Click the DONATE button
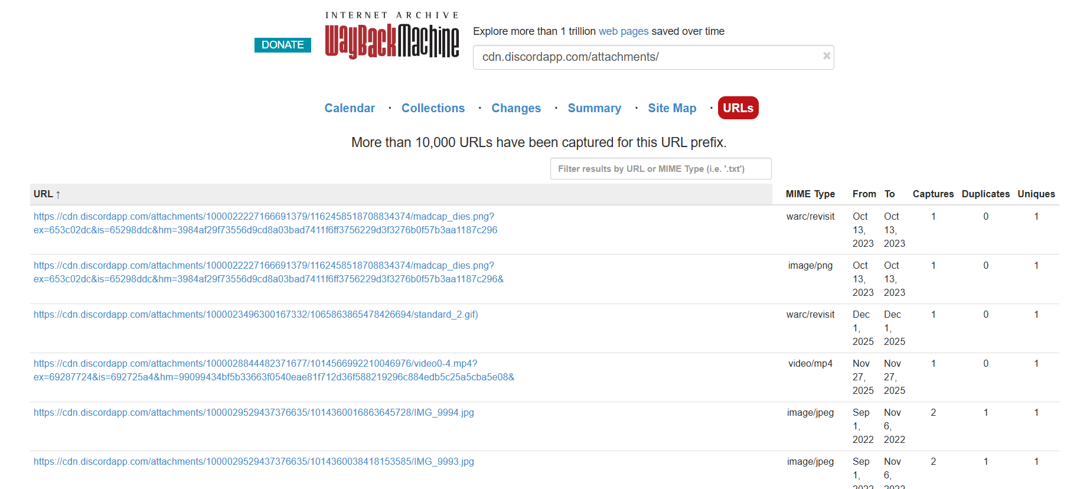1067x489 pixels. tap(283, 45)
